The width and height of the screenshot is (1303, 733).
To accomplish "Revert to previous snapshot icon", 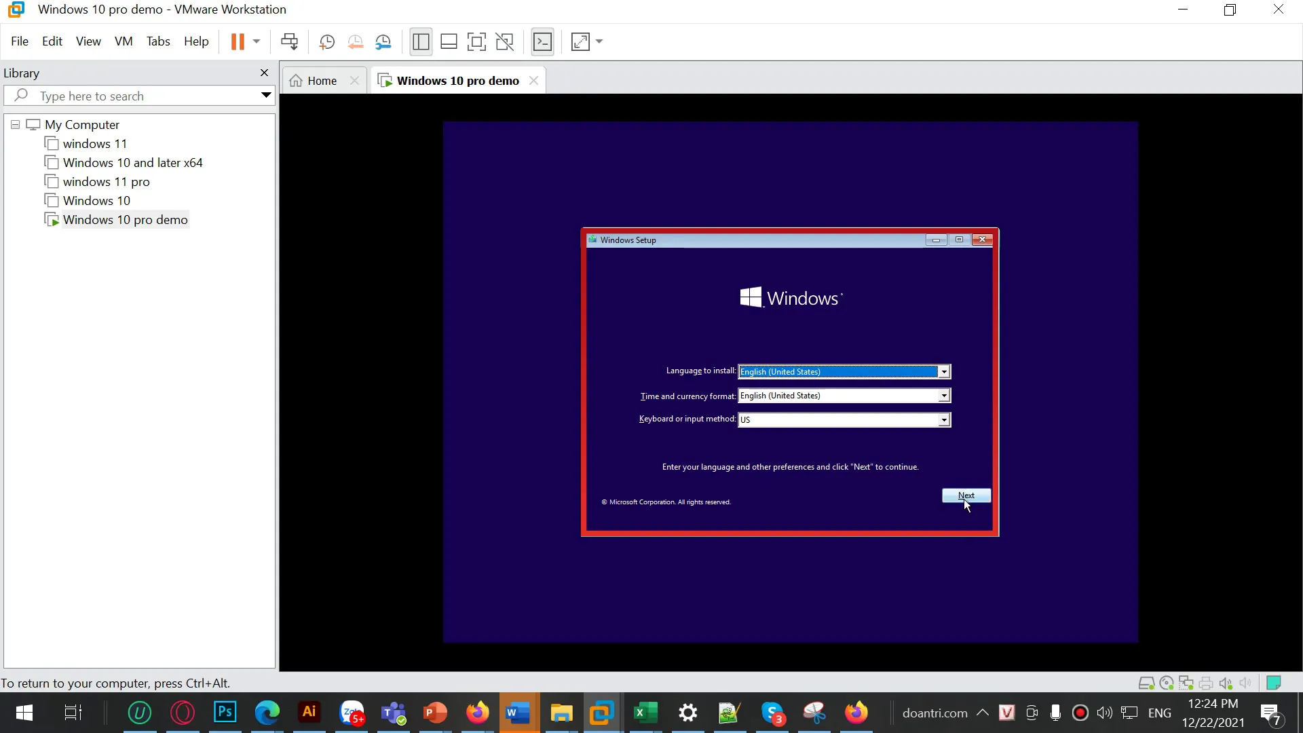I will click(355, 42).
